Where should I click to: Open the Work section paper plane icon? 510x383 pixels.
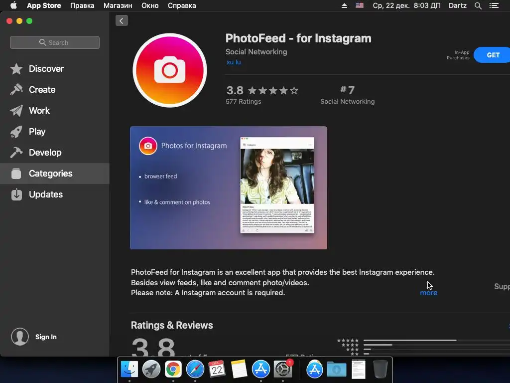(x=16, y=111)
